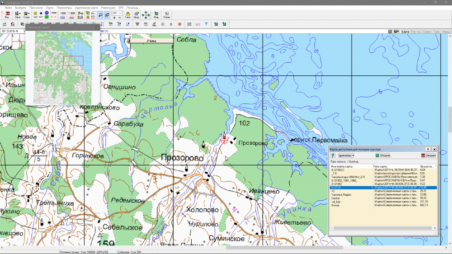Expand the Параметры dropdown in maps panel
The image size is (452, 254).
pyautogui.click(x=347, y=155)
